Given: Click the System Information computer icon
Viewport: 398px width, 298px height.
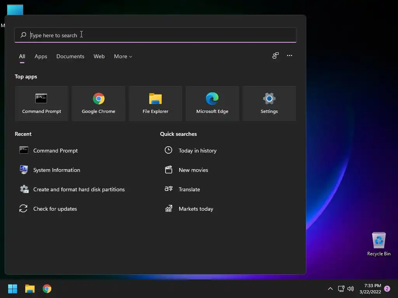Looking at the screenshot, I should click(24, 170).
